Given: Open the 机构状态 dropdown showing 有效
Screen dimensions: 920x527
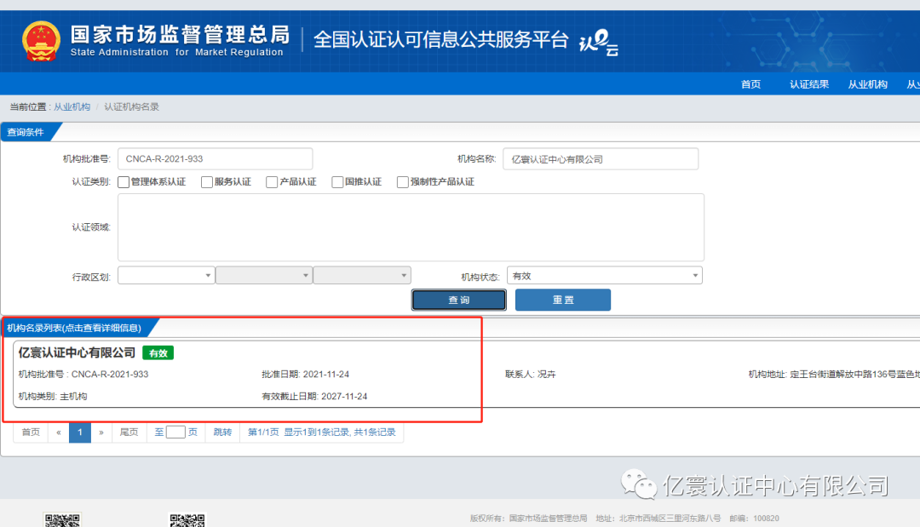Looking at the screenshot, I should tap(604, 276).
